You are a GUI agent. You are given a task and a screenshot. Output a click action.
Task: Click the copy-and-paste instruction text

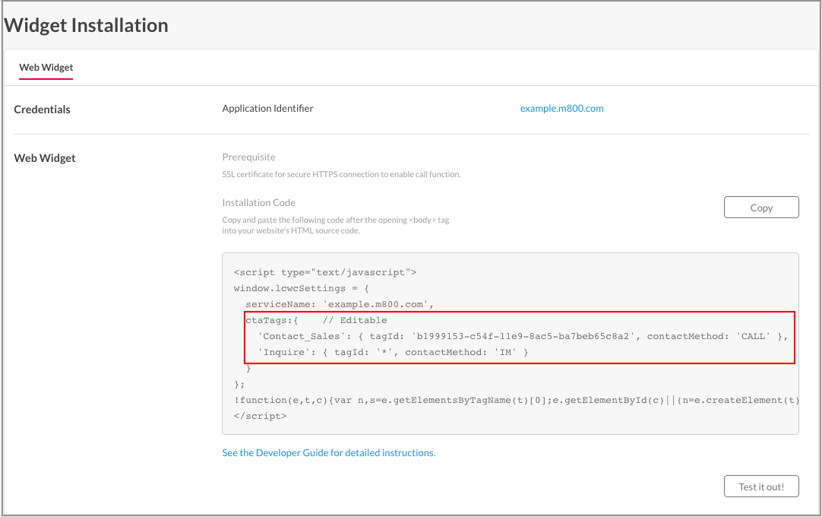tap(336, 225)
